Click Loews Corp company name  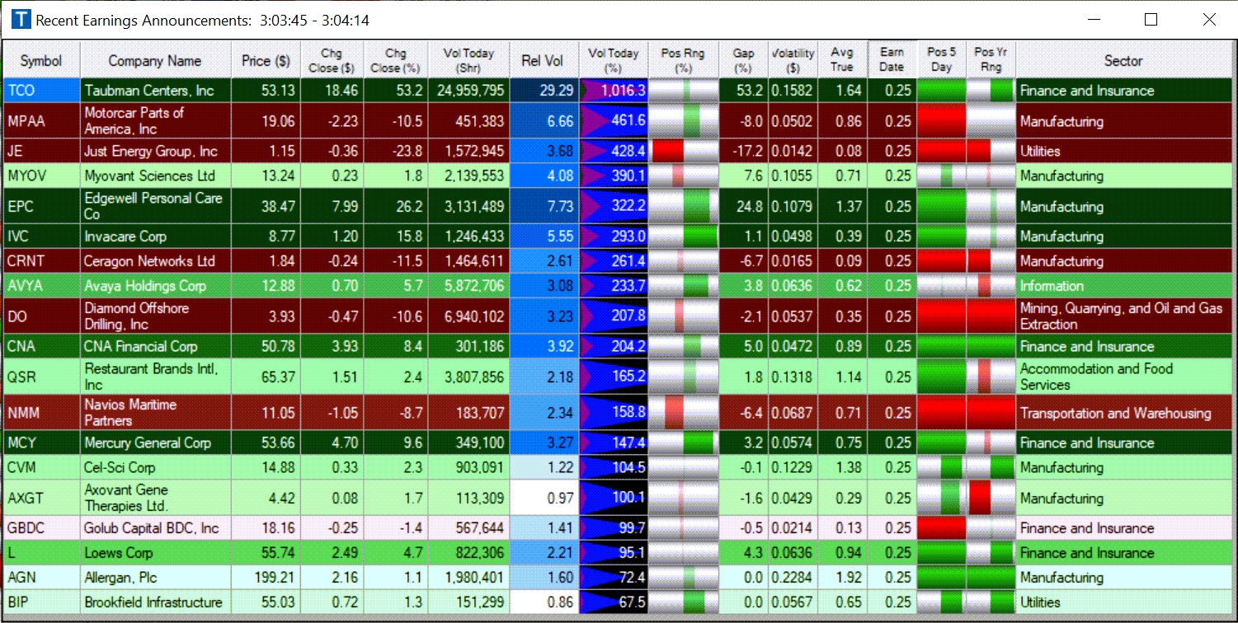pyautogui.click(x=119, y=553)
